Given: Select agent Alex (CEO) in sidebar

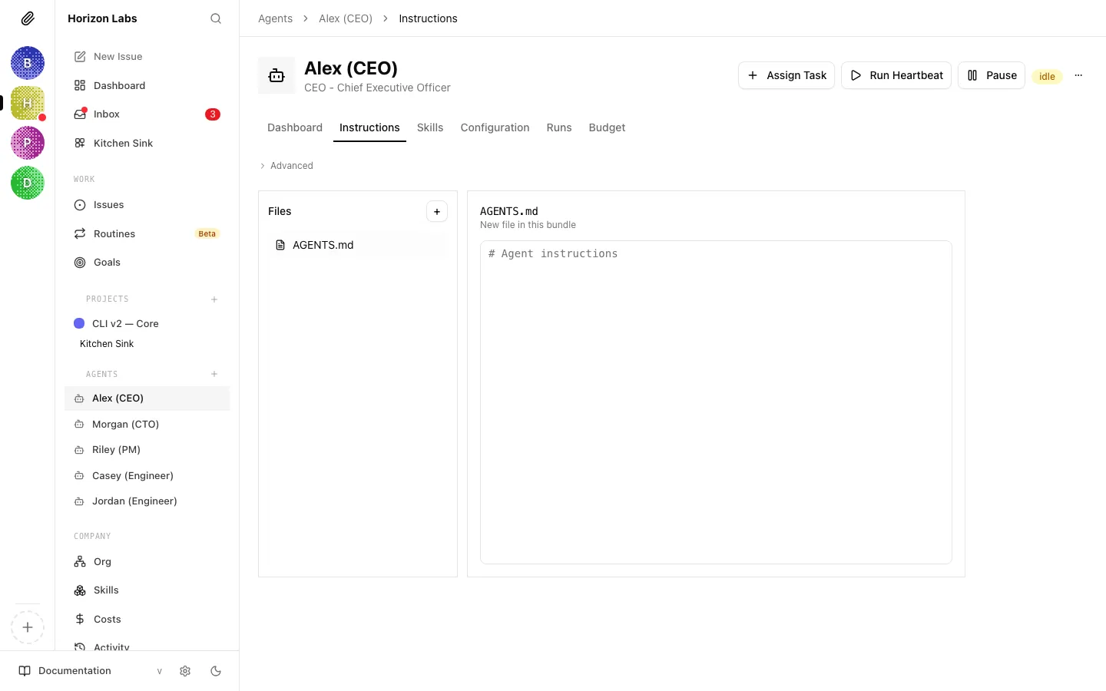Looking at the screenshot, I should 147,398.
